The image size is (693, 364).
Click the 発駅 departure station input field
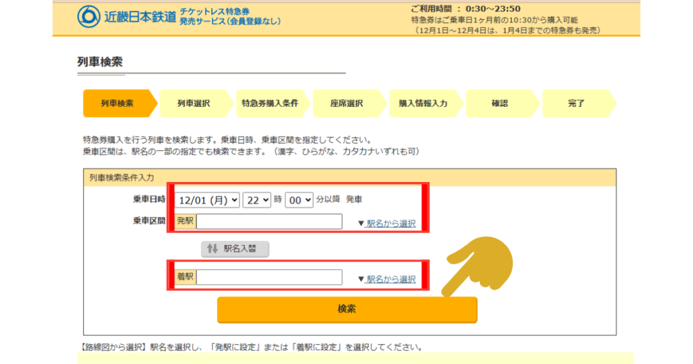click(x=269, y=221)
